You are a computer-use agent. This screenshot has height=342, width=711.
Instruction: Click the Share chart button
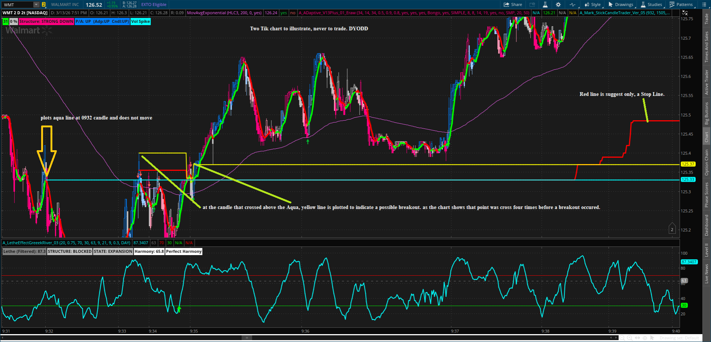(x=513, y=4)
